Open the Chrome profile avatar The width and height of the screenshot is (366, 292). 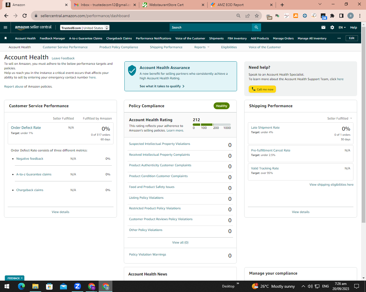point(351,16)
